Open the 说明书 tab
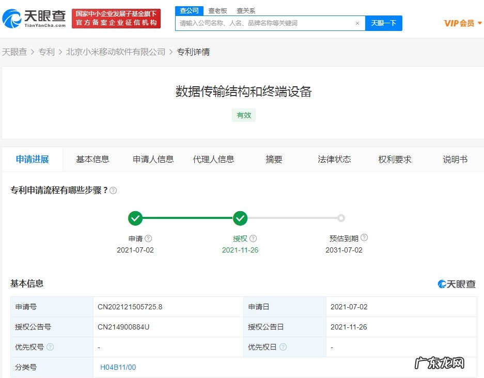The image size is (484, 378). click(454, 160)
